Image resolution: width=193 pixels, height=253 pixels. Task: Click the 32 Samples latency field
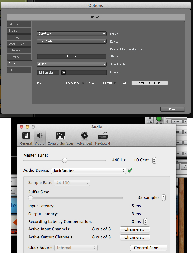48,72
